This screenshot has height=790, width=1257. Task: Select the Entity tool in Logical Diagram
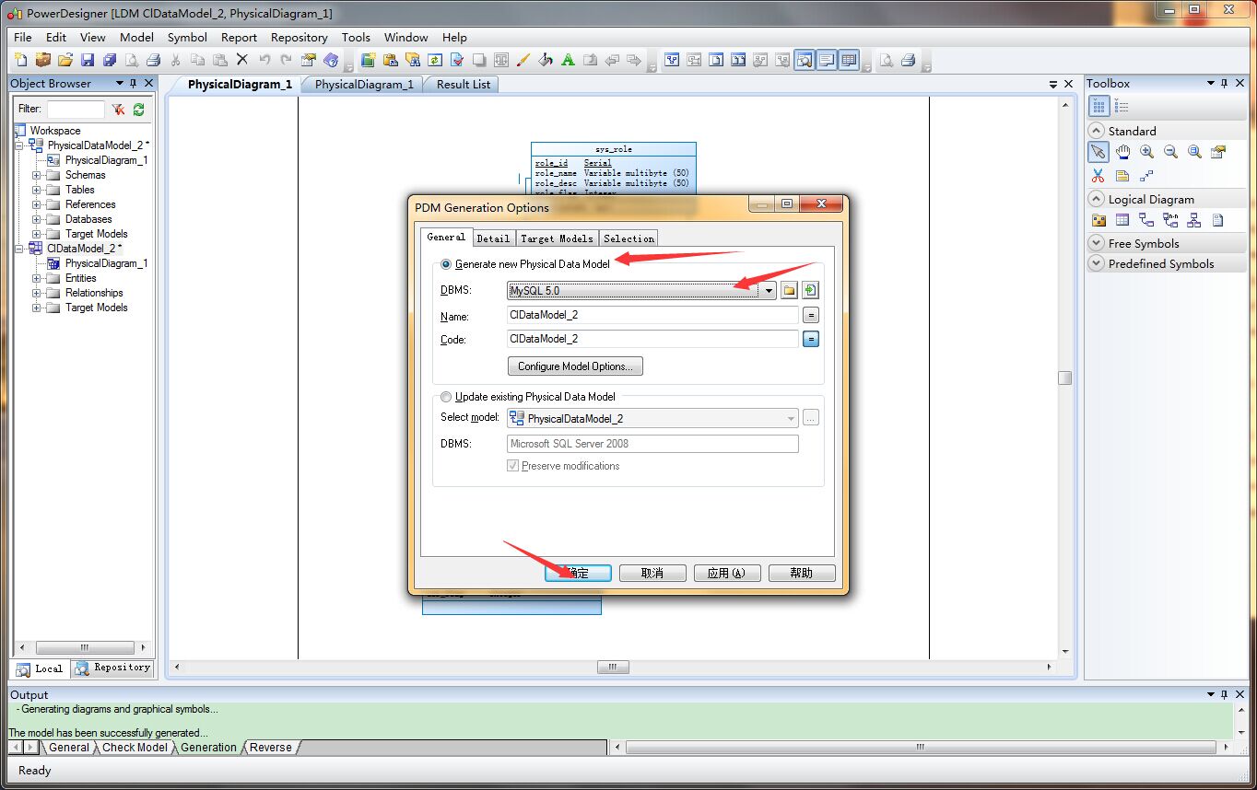point(1122,220)
